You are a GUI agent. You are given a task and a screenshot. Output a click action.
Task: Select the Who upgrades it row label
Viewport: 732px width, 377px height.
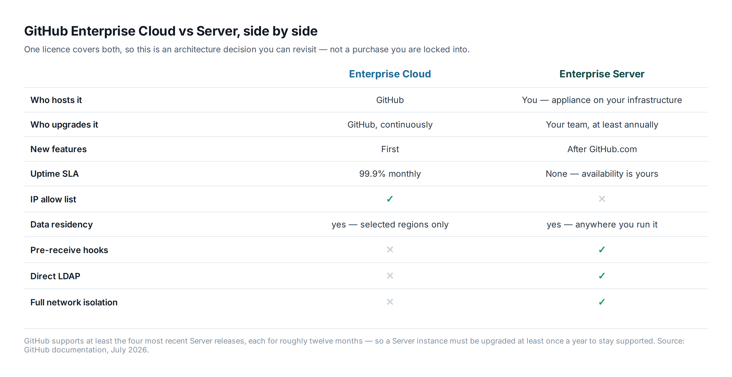[x=64, y=124]
